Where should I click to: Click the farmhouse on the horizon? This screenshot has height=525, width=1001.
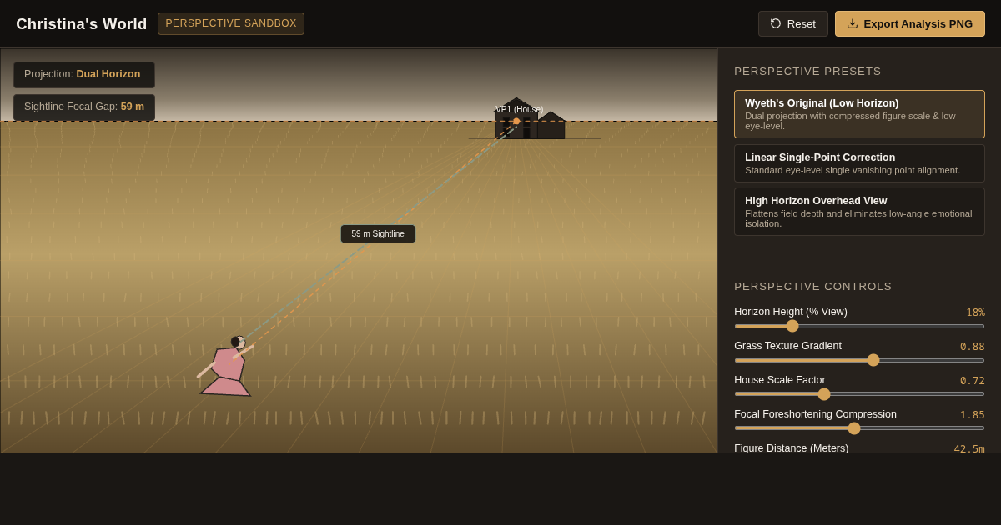pos(531,120)
